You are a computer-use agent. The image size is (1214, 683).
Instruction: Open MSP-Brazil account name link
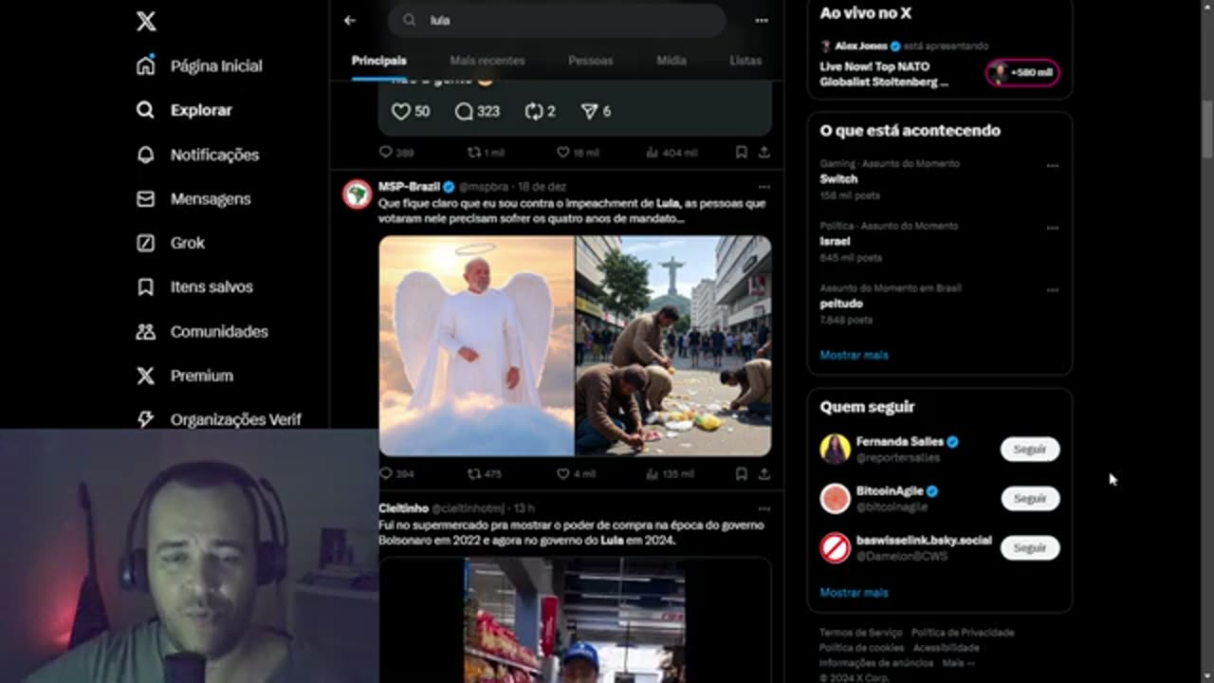pos(410,187)
